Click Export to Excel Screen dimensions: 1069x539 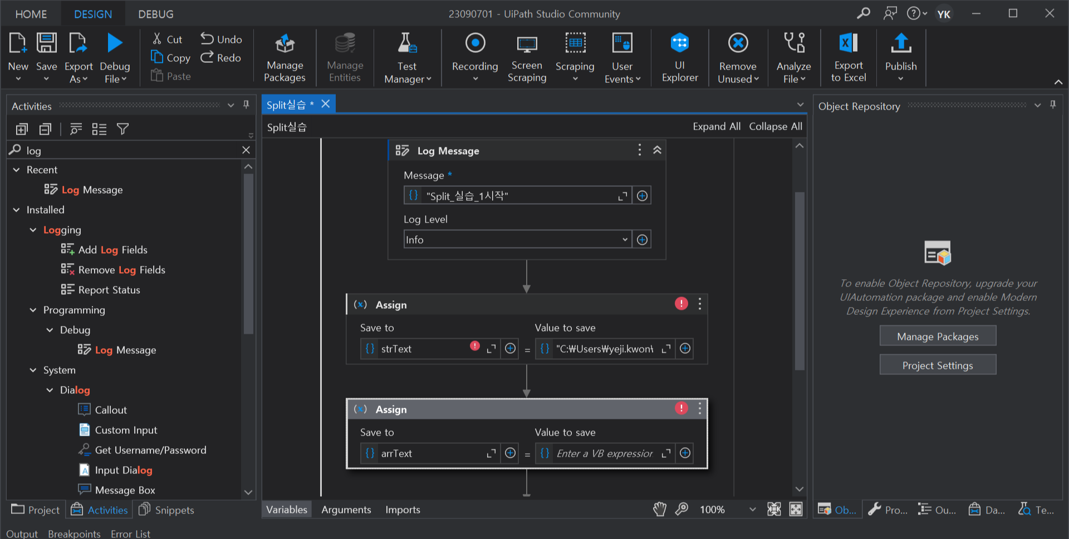[x=849, y=58]
